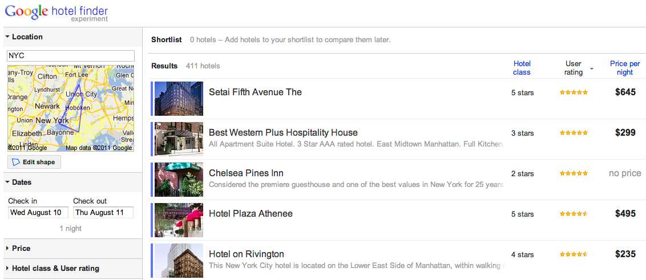Collapse the Location section
The width and height of the screenshot is (646, 280).
23,37
